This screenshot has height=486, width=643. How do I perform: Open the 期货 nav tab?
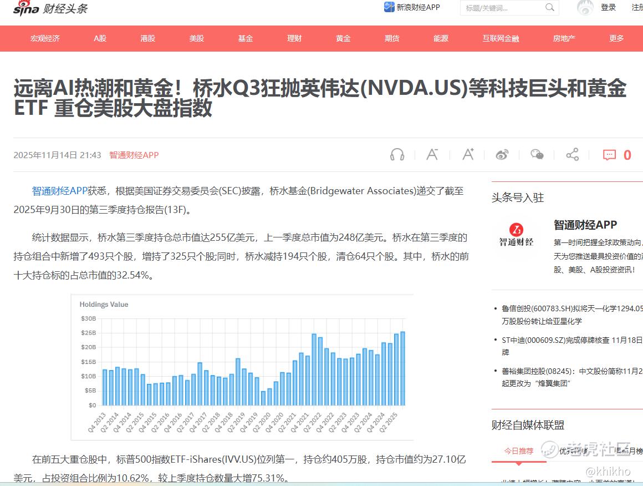[x=392, y=39]
